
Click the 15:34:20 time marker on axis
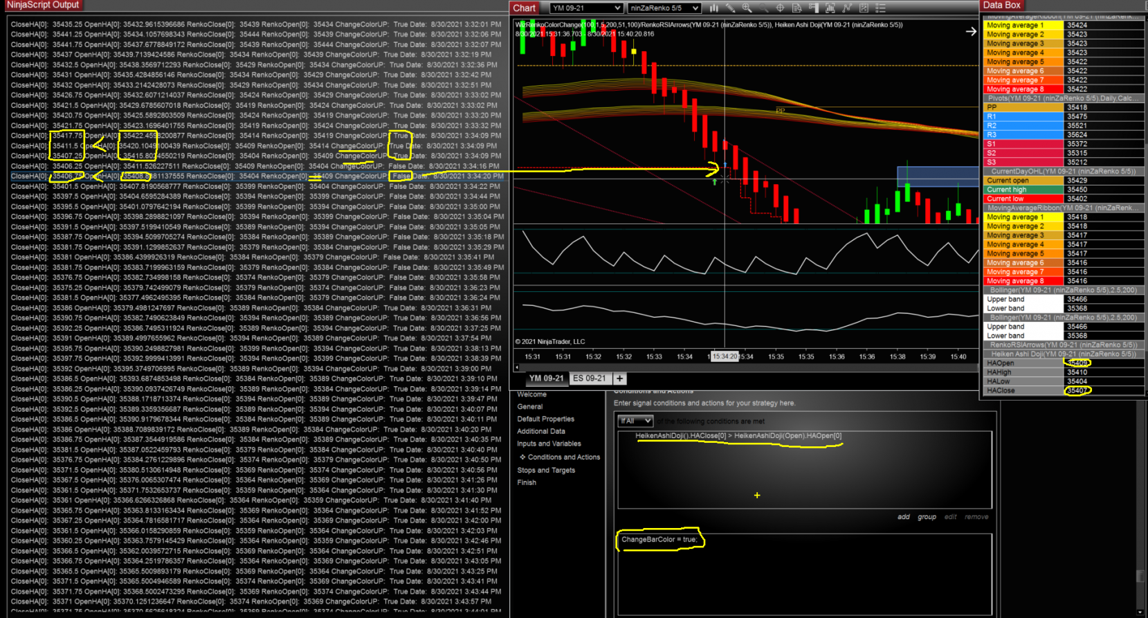click(x=725, y=357)
